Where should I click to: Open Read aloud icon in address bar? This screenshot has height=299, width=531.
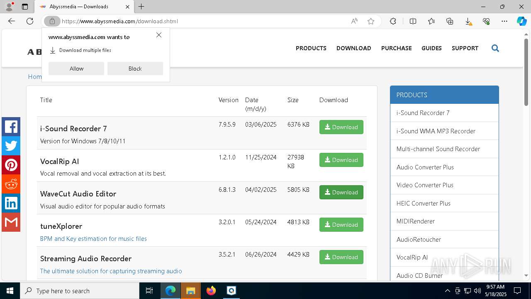pyautogui.click(x=354, y=21)
